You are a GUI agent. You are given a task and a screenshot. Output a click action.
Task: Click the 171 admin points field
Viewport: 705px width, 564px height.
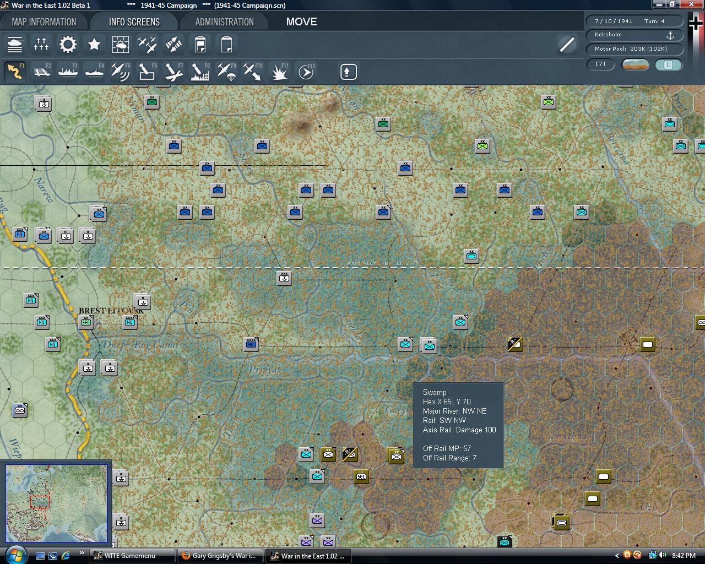(x=600, y=64)
